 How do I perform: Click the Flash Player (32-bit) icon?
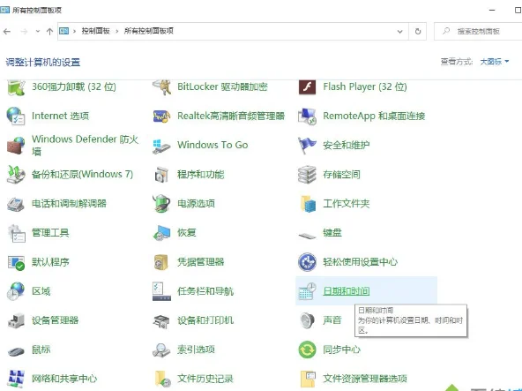307,87
